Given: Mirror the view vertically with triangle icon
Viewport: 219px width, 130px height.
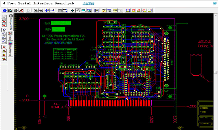Looking at the screenshot, I should click(x=4, y=55).
